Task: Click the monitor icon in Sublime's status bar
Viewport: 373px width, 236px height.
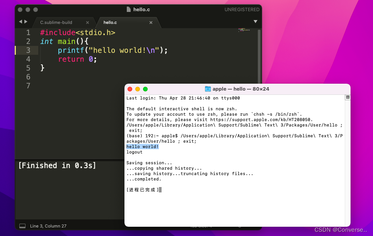Action: [22, 226]
